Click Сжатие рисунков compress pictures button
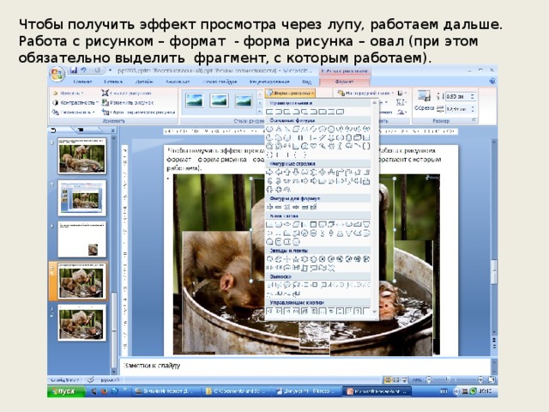 pos(126,94)
